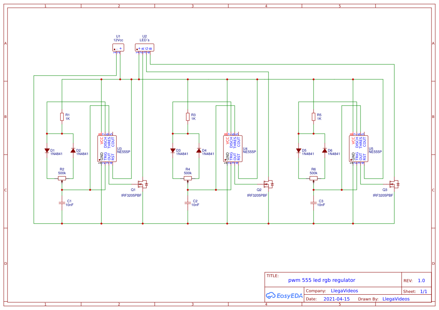Click the title pwm 555 led rgb regulator
The width and height of the screenshot is (439, 310).
pos(321,280)
